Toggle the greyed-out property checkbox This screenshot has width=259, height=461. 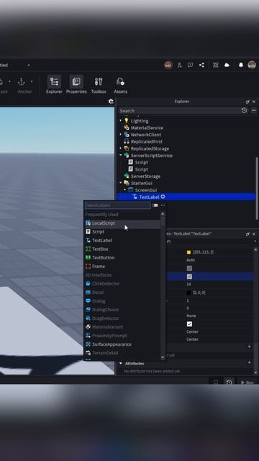(189, 268)
